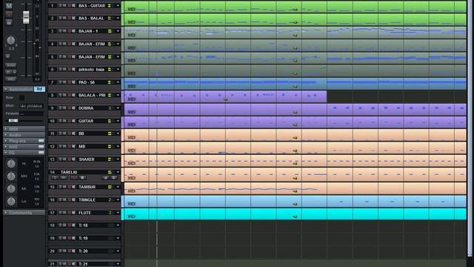Click the pan knob in channel strip
Screen dimensions: 474x267
click(x=10, y=40)
